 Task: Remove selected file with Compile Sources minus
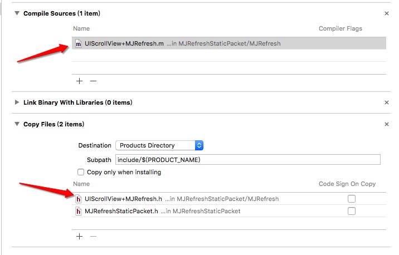(x=93, y=81)
